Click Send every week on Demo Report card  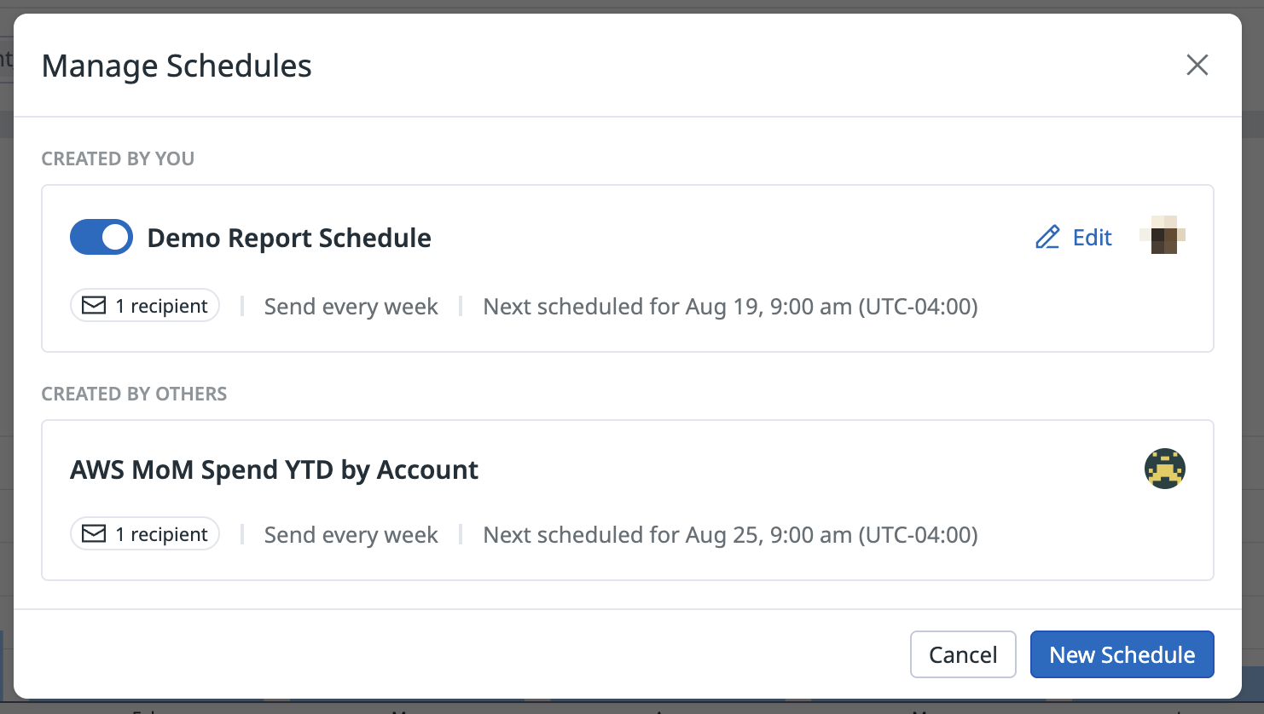point(351,307)
